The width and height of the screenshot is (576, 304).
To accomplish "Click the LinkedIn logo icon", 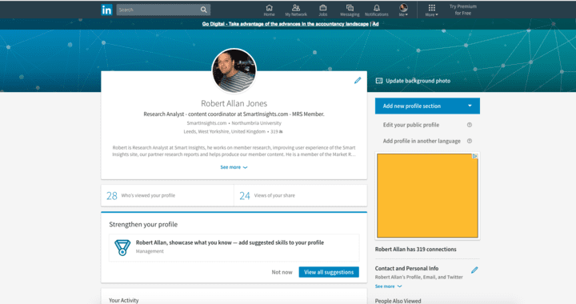I will pyautogui.click(x=106, y=10).
